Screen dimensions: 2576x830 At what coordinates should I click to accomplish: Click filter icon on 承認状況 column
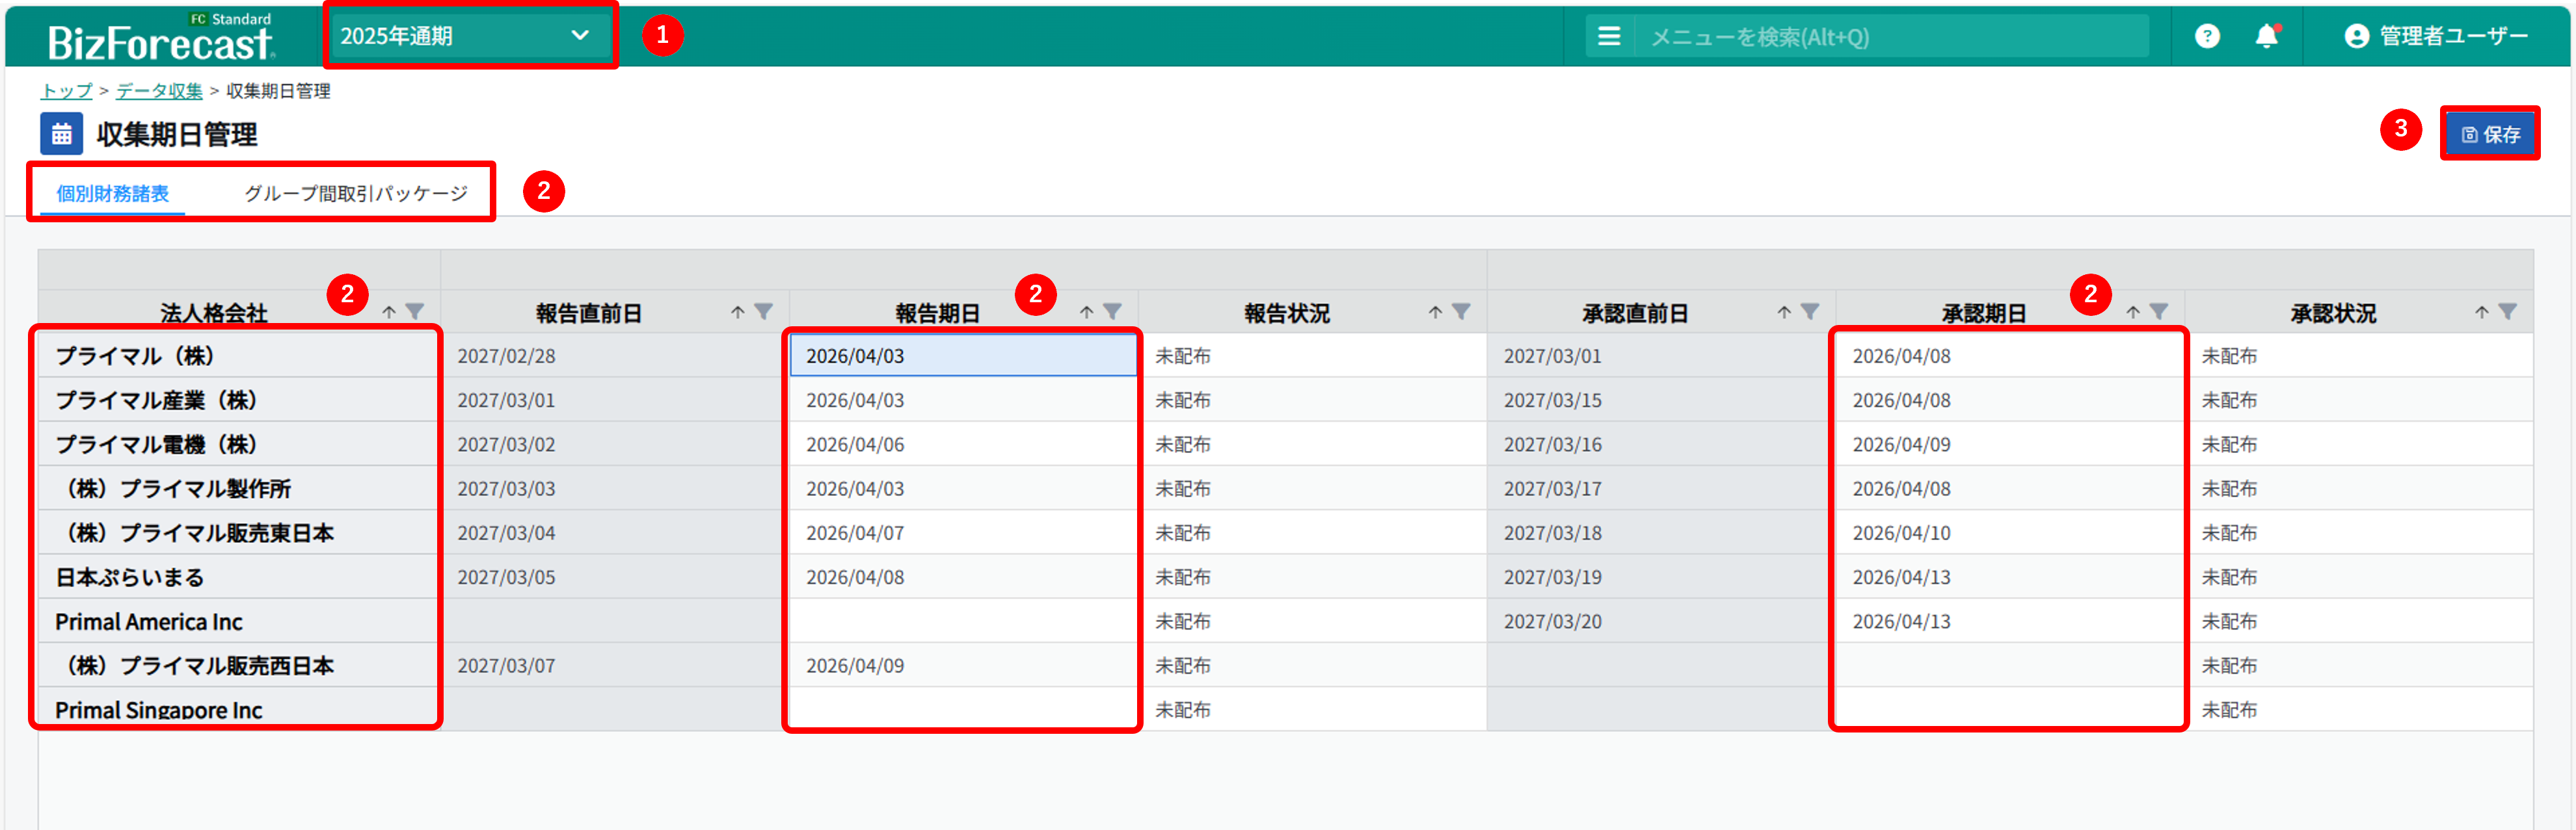pos(2507,311)
